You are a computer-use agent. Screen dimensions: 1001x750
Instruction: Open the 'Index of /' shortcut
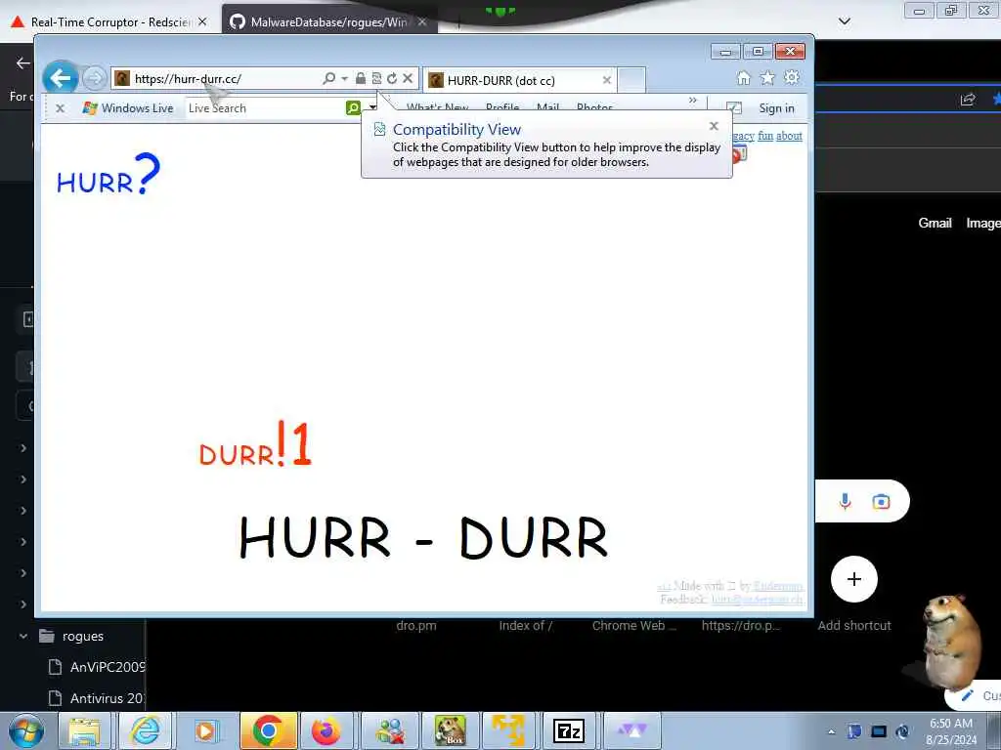coord(525,626)
